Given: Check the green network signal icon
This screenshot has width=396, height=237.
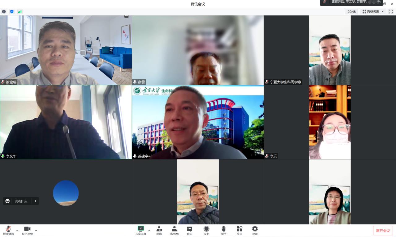Looking at the screenshot, I should click(x=20, y=12).
